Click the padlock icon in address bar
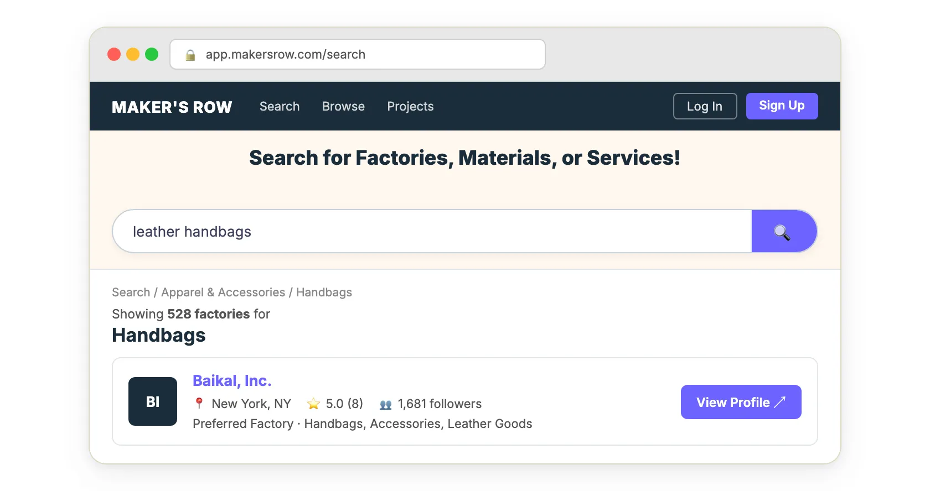This screenshot has width=930, height=491. pyautogui.click(x=190, y=55)
